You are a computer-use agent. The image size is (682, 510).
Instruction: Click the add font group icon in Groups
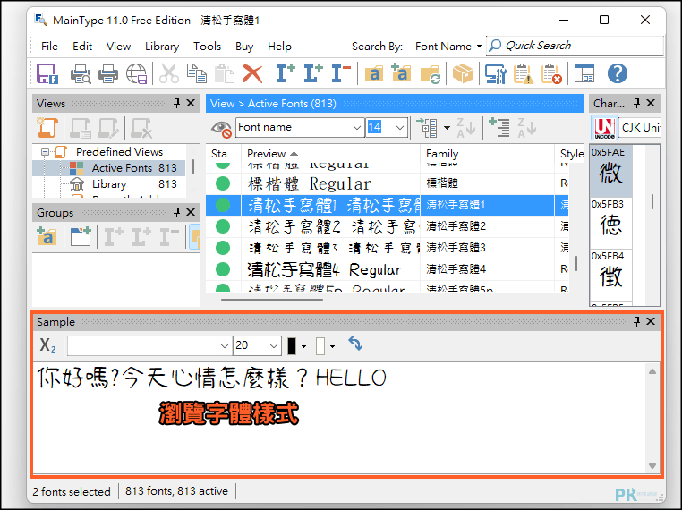[47, 237]
